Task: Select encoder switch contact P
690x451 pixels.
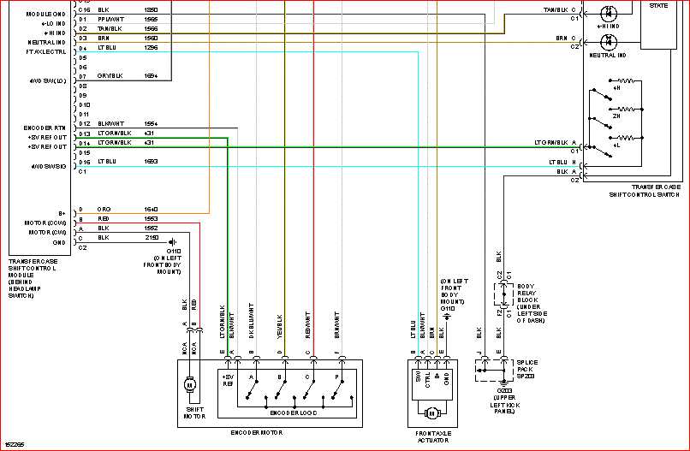Action: [337, 389]
